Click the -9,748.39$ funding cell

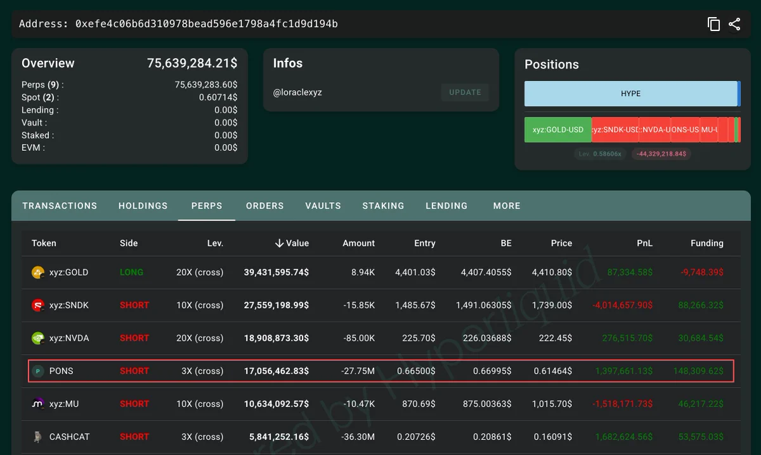[702, 272]
